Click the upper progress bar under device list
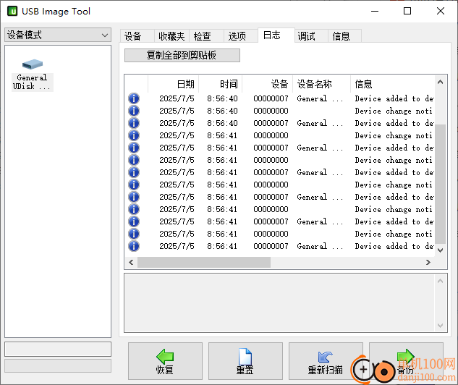This screenshot has height=385, width=458. coord(58,349)
